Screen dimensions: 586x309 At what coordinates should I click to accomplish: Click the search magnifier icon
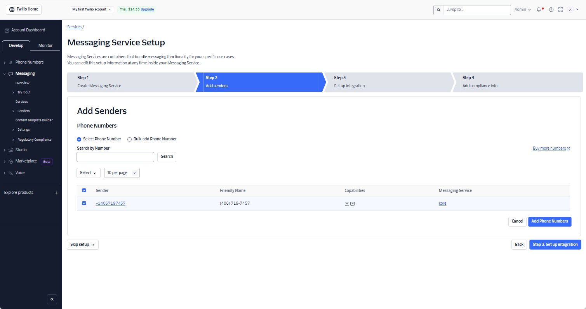(438, 10)
